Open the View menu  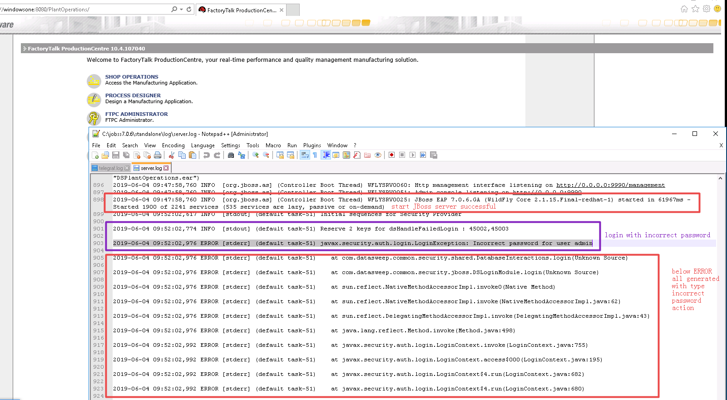click(x=150, y=145)
